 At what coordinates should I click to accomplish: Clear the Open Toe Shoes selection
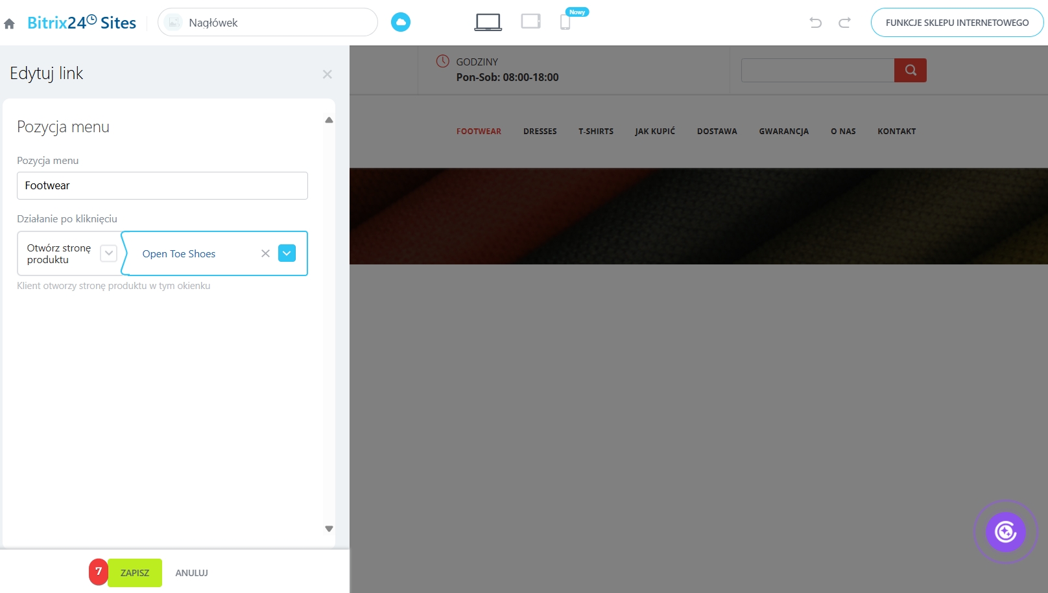(265, 253)
